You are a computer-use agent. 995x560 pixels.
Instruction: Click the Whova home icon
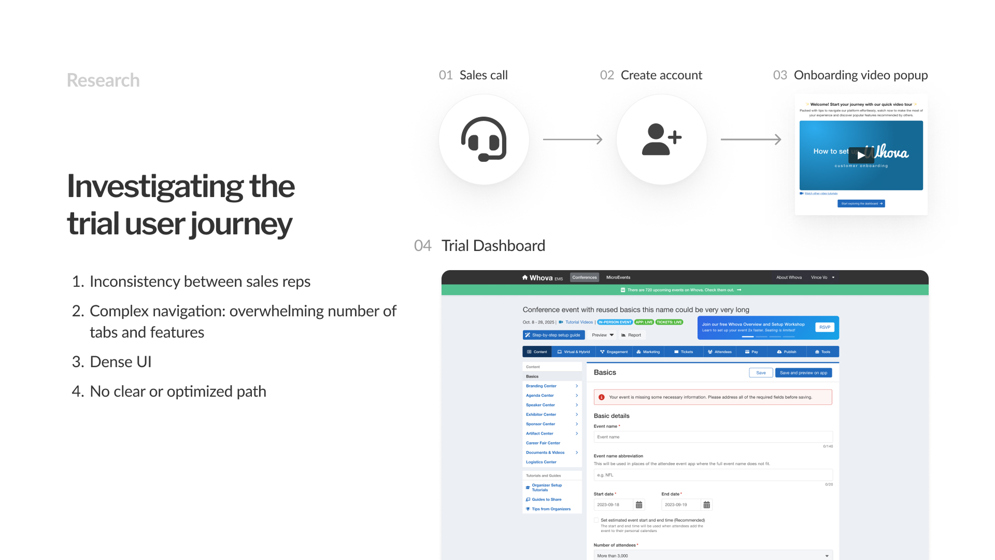pyautogui.click(x=525, y=277)
